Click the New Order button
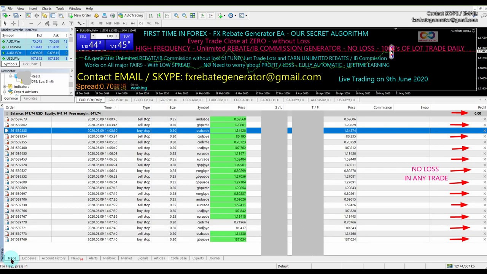This screenshot has height=274, width=487. click(80, 16)
